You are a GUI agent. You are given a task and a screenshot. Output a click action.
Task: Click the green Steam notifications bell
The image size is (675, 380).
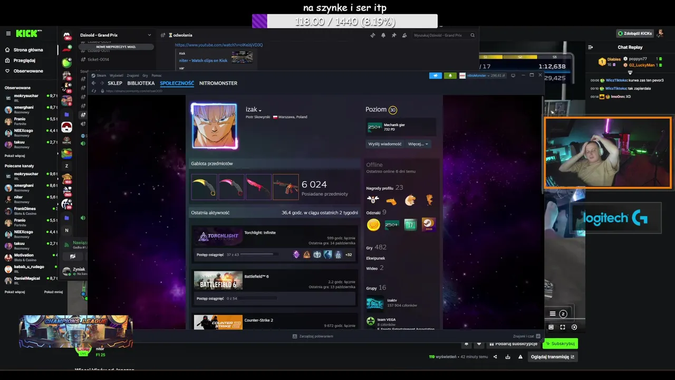(x=450, y=75)
